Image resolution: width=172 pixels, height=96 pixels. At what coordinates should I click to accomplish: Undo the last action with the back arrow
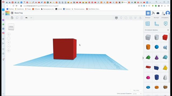pos(26,18)
